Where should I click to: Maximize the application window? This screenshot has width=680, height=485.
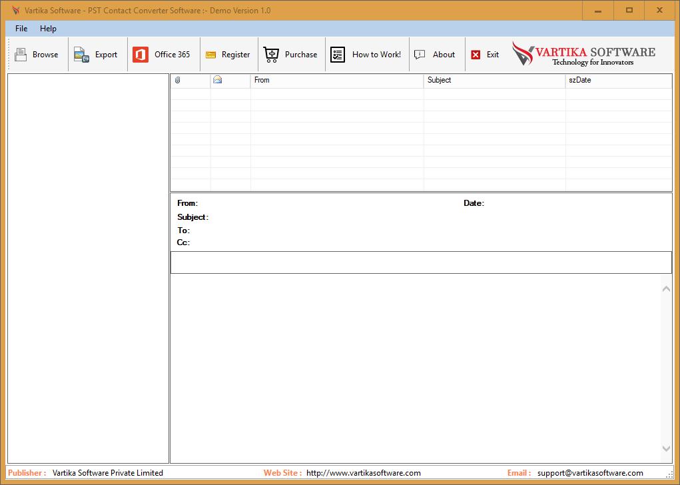pyautogui.click(x=629, y=11)
